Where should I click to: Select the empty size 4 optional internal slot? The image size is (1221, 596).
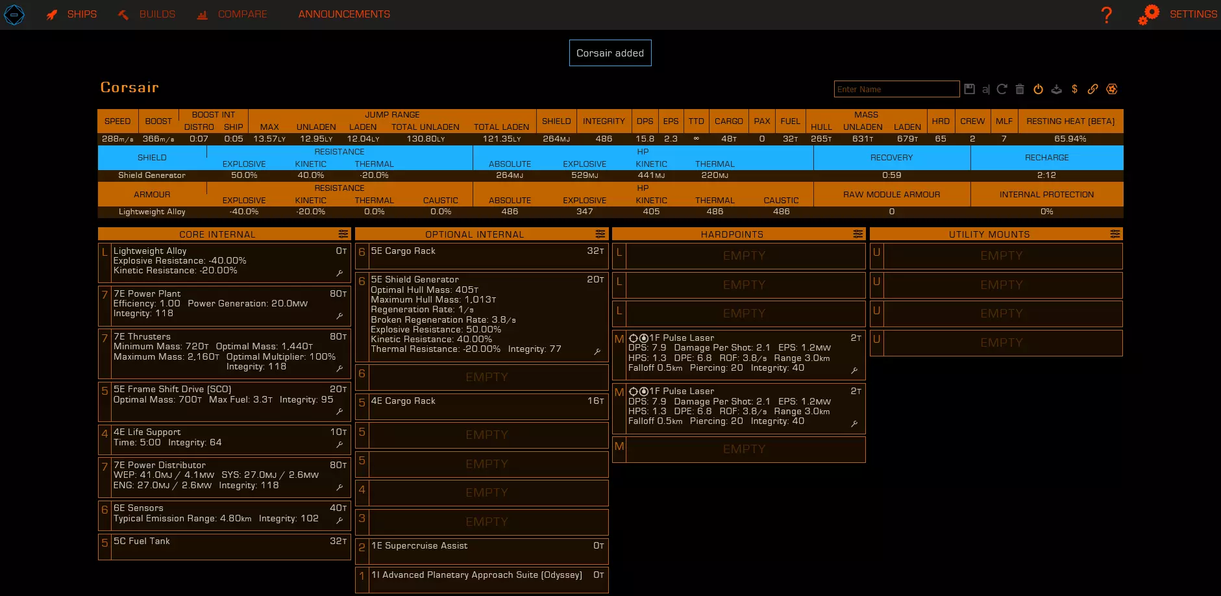click(x=482, y=493)
